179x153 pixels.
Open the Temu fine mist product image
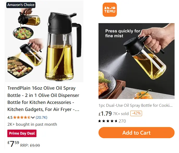pos(137,61)
